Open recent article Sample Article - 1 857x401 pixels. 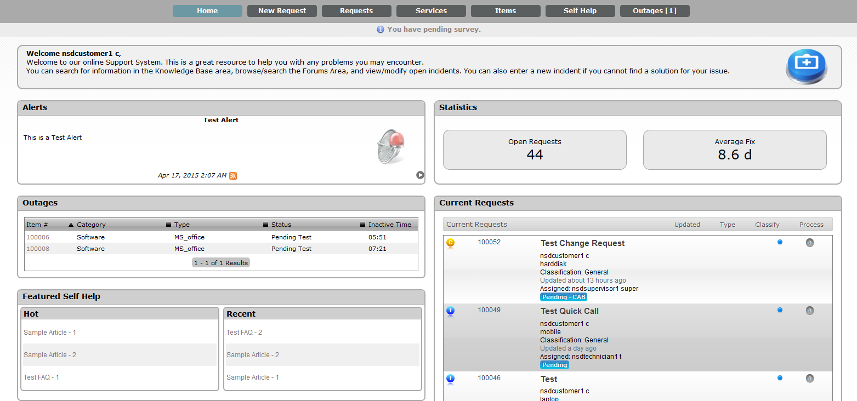[253, 377]
